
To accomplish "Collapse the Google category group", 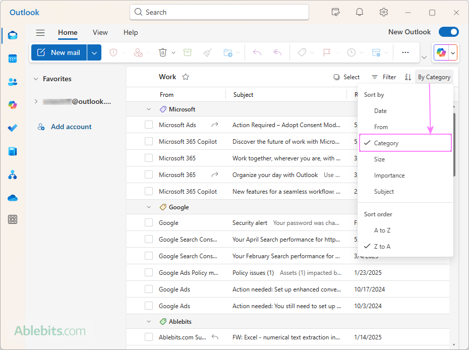I will [x=149, y=207].
